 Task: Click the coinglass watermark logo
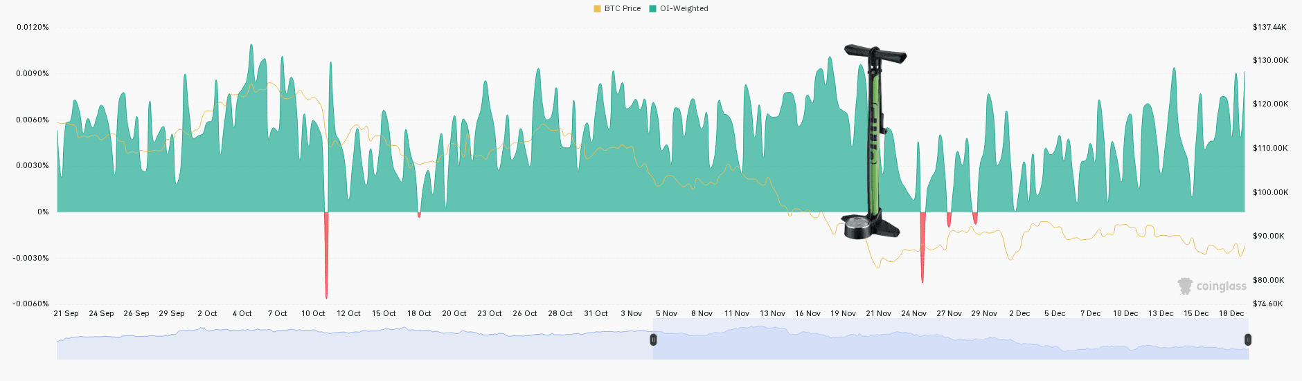pyautogui.click(x=1212, y=286)
